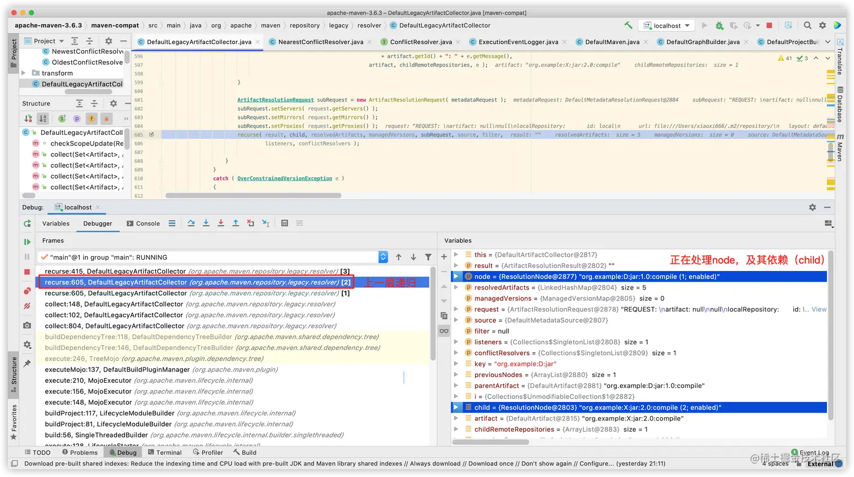Click the breakpoint marker on line 605
The image size is (854, 477).
click(151, 134)
